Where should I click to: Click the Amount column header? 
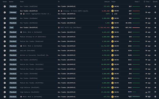pyautogui.click(x=107, y=2)
